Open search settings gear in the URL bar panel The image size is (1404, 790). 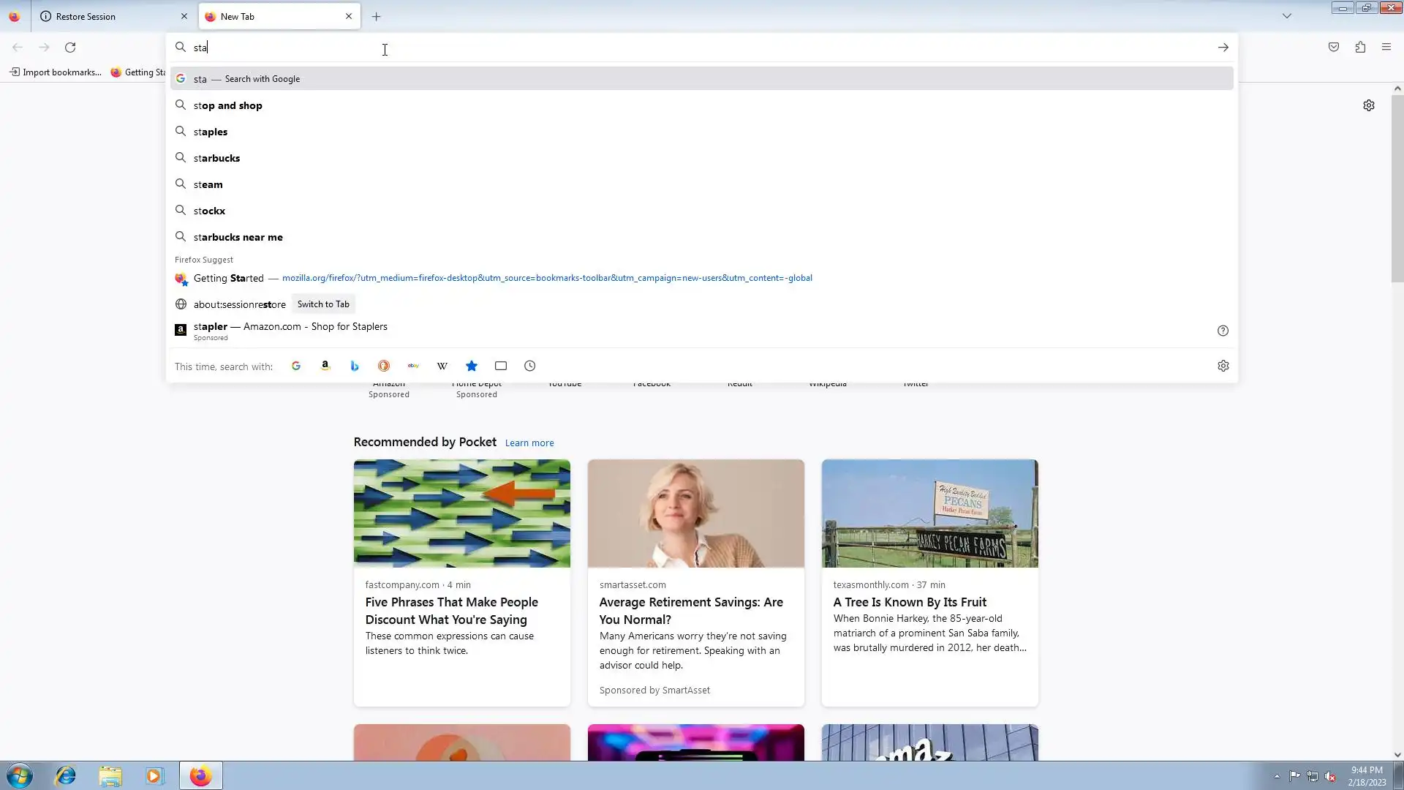pos(1223,366)
